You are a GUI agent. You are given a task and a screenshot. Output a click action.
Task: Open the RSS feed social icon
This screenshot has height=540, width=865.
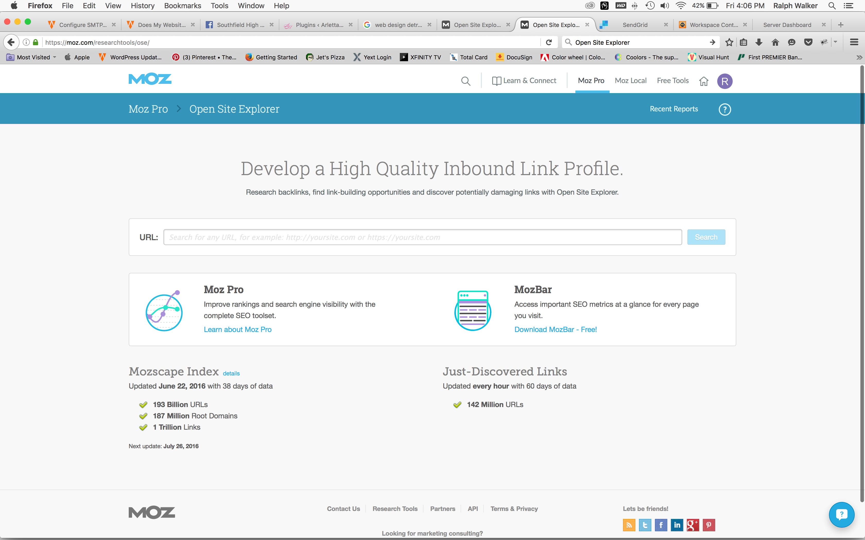[x=629, y=525]
